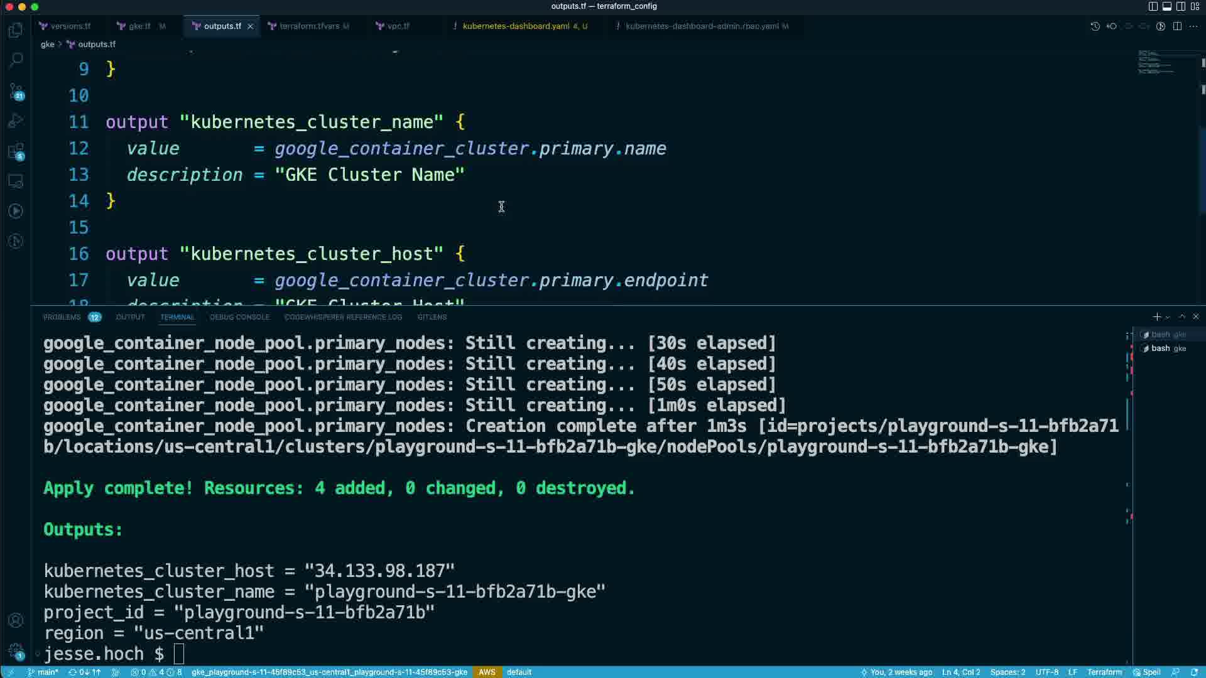Viewport: 1206px width, 678px height.
Task: Toggle the primary sidebar layout button
Action: point(1153,6)
